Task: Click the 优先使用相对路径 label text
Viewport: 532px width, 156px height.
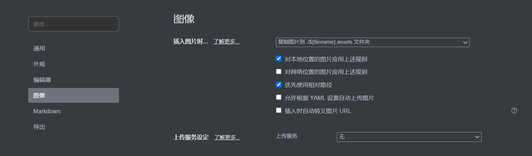Action: click(309, 85)
